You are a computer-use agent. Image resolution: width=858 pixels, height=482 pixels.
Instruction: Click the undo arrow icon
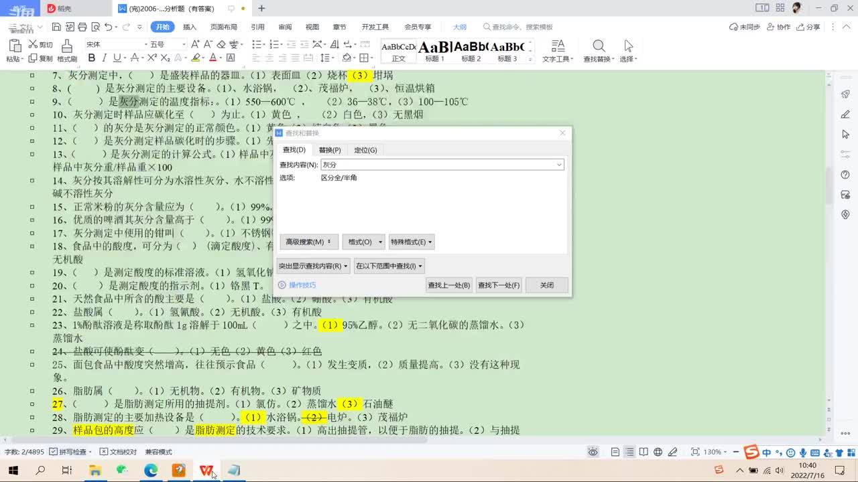pyautogui.click(x=108, y=27)
